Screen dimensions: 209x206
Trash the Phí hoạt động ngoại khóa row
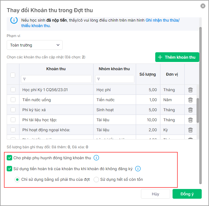click(190, 130)
